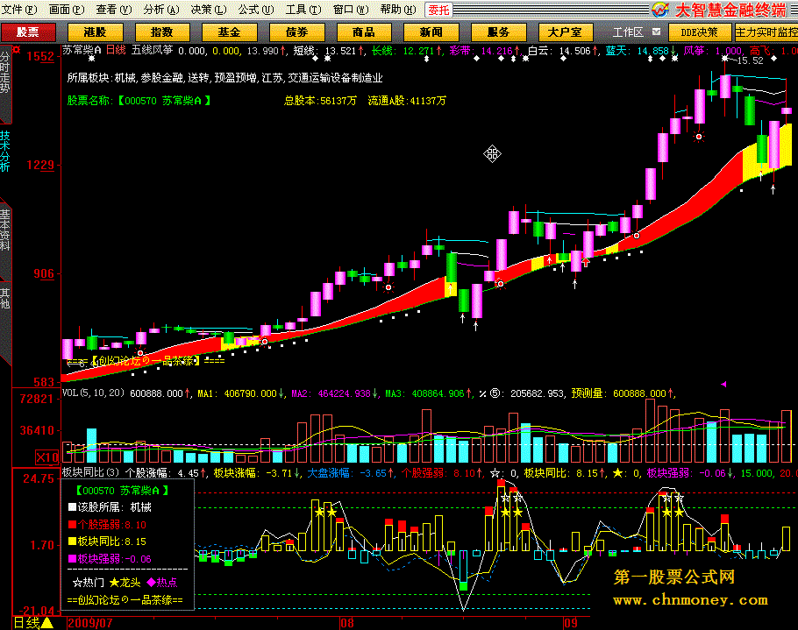Click the 委托 trading button
The width and height of the screenshot is (798, 630).
tap(438, 10)
